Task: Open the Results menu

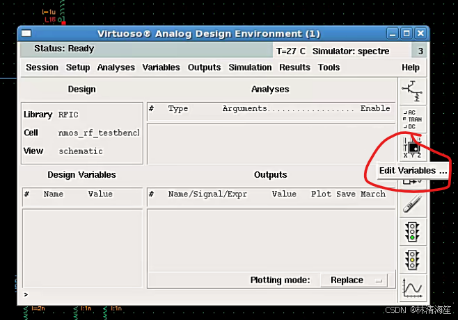Action: (294, 67)
